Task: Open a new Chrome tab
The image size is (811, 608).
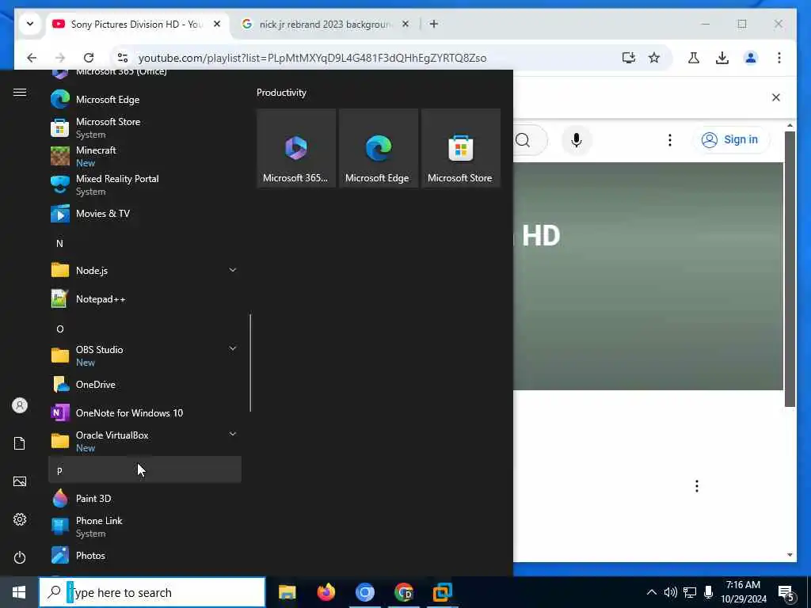Action: click(434, 25)
